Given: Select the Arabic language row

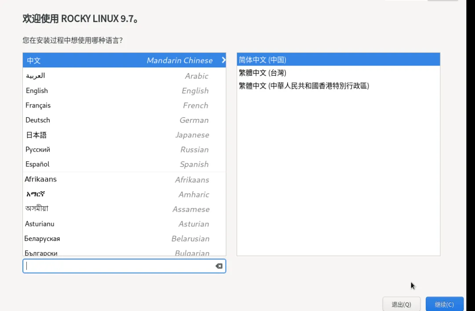Looking at the screenshot, I should tap(124, 76).
